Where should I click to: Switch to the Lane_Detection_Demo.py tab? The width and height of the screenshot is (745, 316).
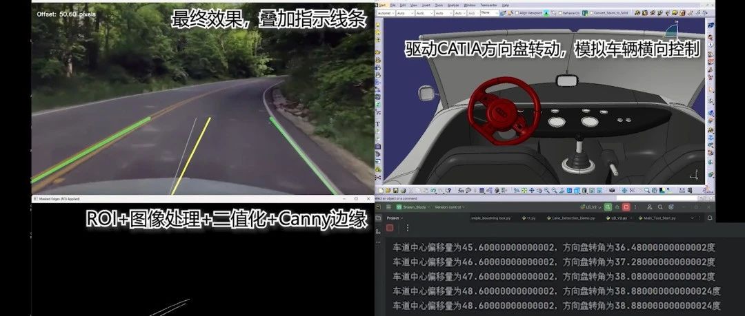coord(570,218)
